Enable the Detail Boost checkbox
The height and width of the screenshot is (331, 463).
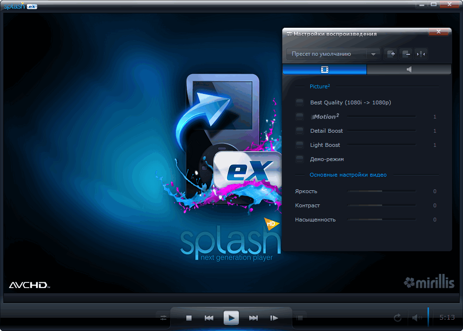pos(299,131)
